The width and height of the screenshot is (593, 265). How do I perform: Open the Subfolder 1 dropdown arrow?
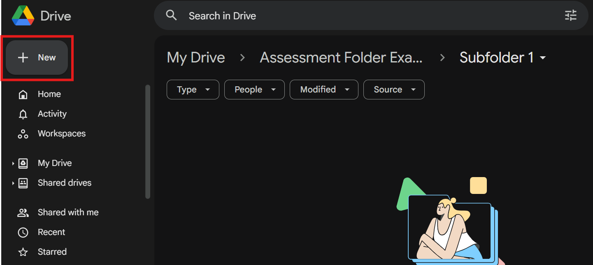point(544,58)
